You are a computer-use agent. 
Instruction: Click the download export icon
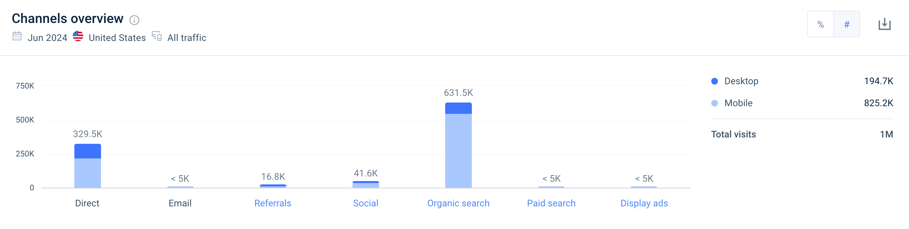coord(884,24)
